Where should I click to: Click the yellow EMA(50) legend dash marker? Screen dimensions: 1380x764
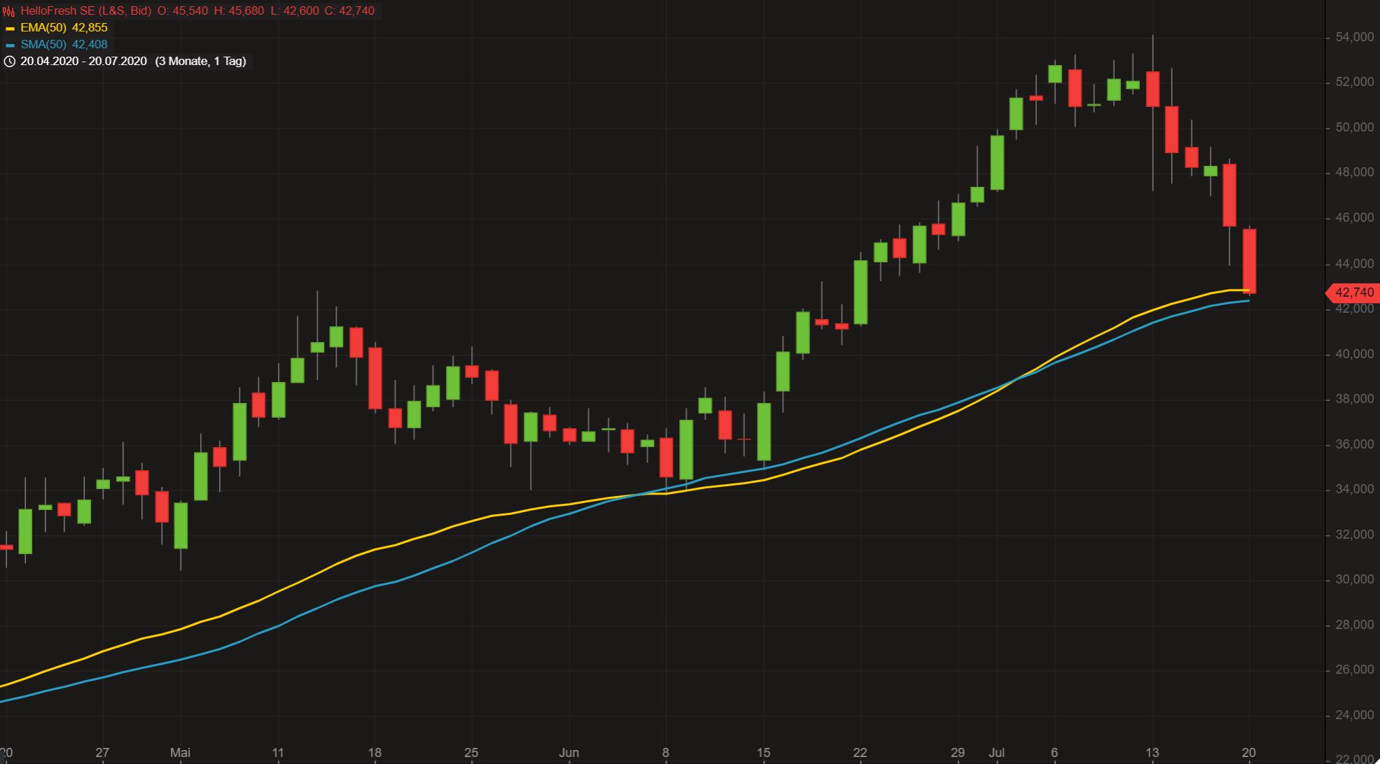(x=10, y=29)
